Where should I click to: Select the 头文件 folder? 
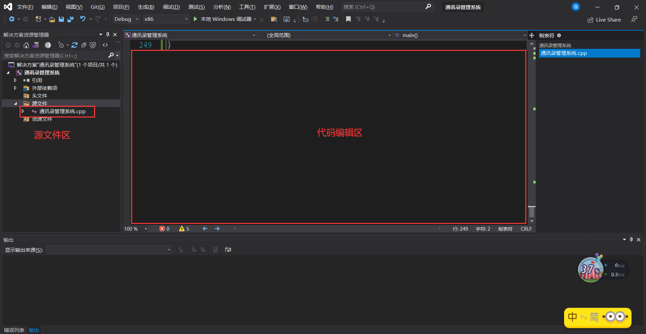click(39, 96)
